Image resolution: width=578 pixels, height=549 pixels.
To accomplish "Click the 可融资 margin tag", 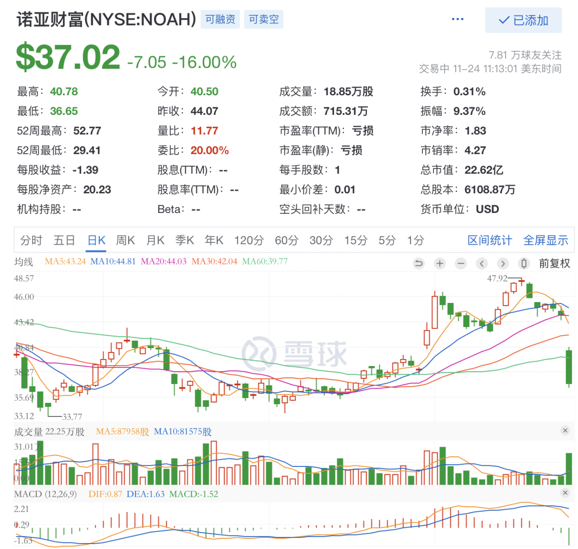I will [220, 19].
